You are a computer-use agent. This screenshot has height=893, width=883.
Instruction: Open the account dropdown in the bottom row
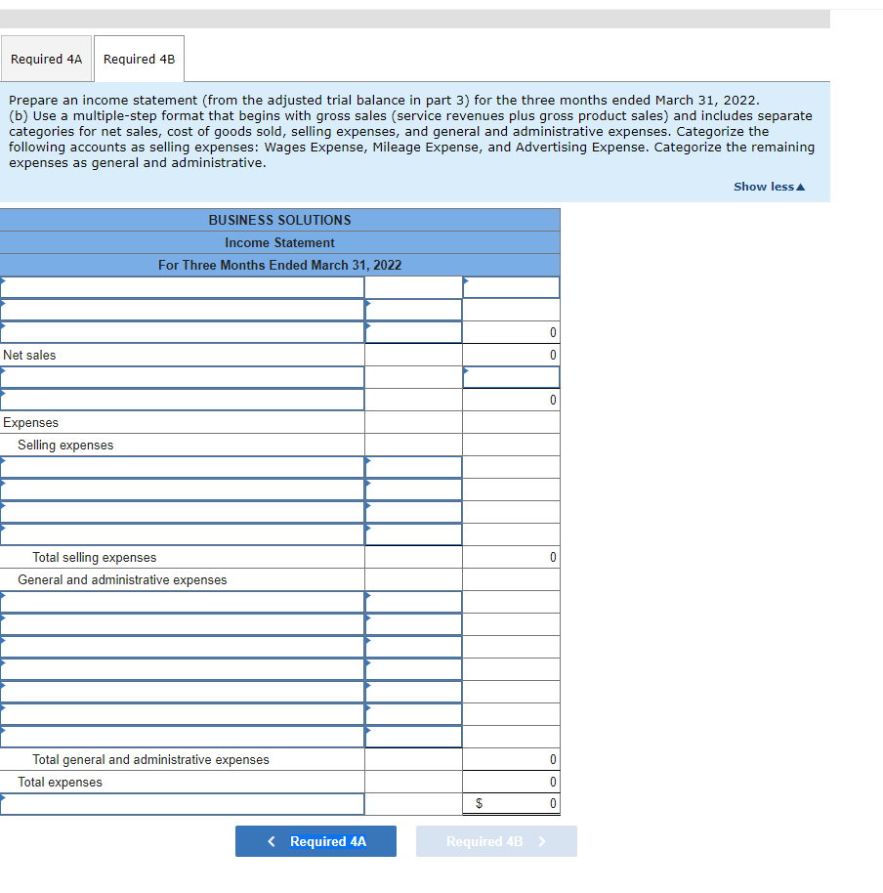183,804
